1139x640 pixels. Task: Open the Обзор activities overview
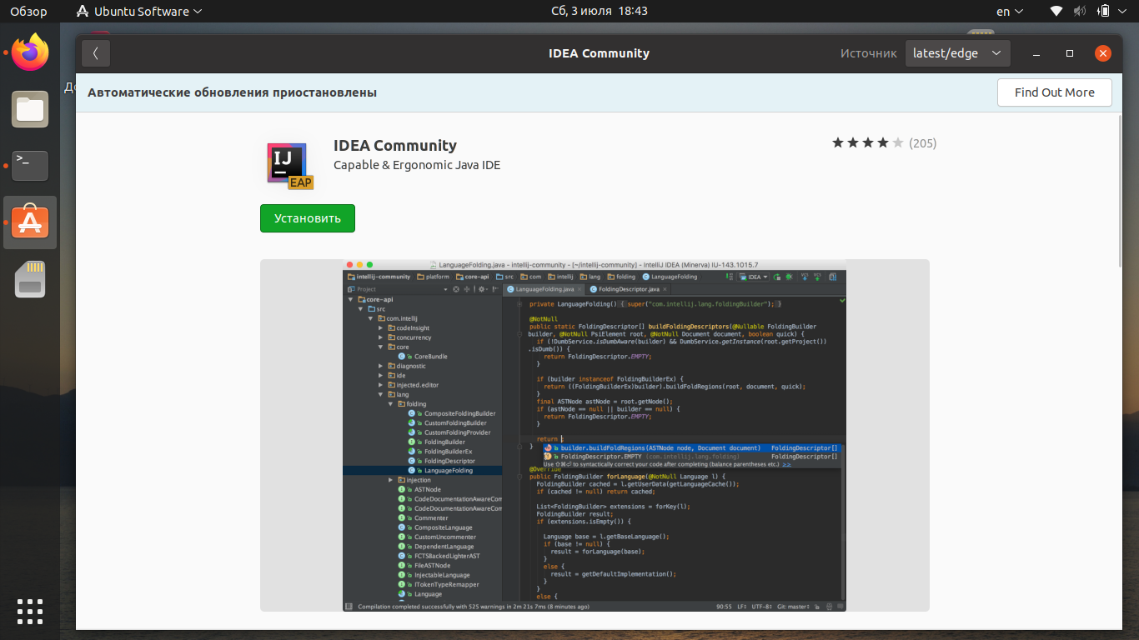(x=28, y=12)
